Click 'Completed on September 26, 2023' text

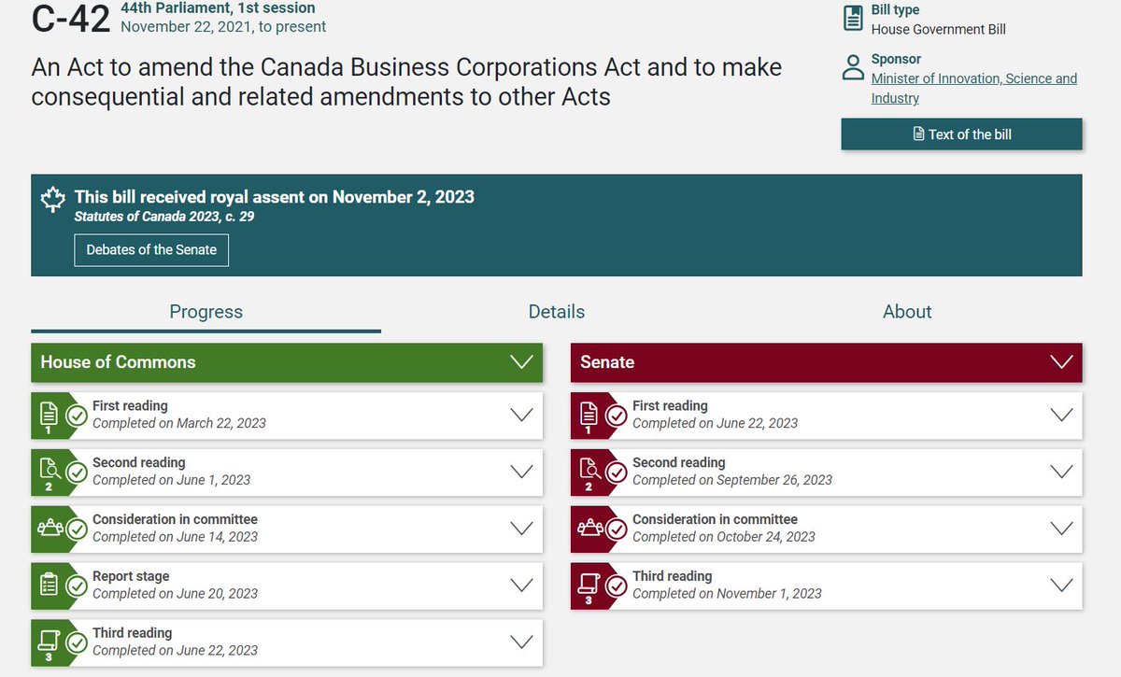(x=732, y=480)
